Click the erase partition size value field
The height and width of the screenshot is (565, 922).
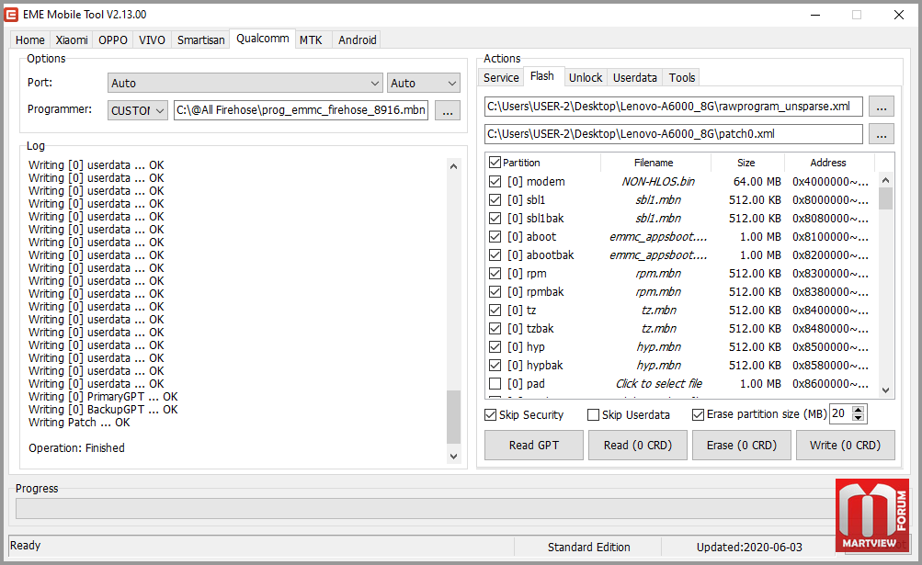coord(840,414)
